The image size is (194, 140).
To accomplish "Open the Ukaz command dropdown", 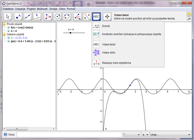I will pos(170,135).
